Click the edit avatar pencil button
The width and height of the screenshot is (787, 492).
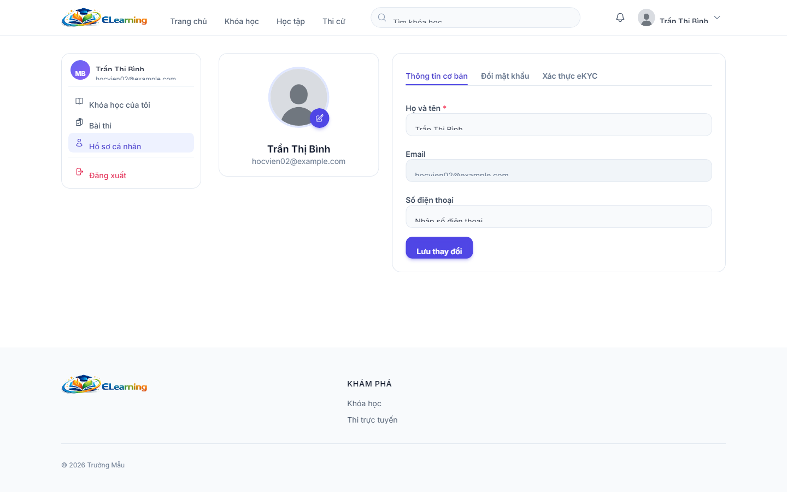pyautogui.click(x=319, y=118)
